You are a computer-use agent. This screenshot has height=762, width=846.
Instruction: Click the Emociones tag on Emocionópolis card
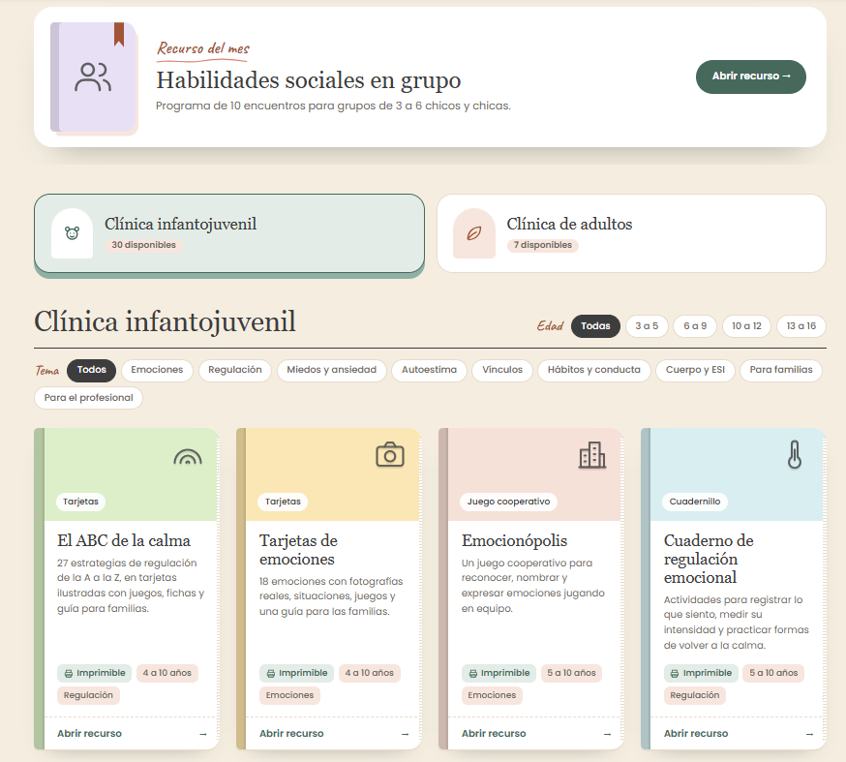coord(492,695)
